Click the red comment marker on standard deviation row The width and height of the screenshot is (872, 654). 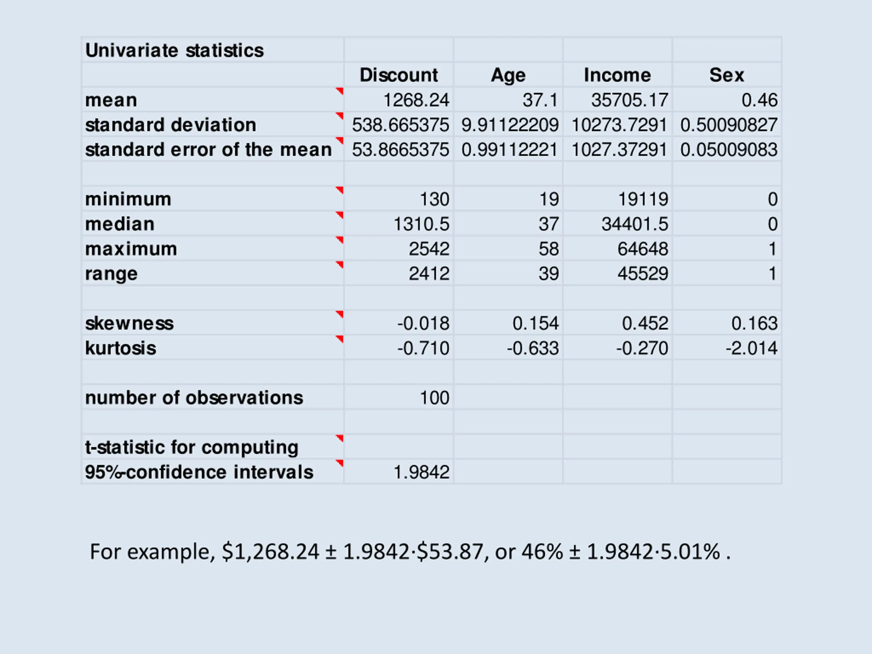(x=340, y=116)
